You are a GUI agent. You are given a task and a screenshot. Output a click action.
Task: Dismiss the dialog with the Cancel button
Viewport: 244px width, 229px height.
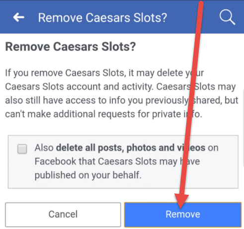coord(63,215)
